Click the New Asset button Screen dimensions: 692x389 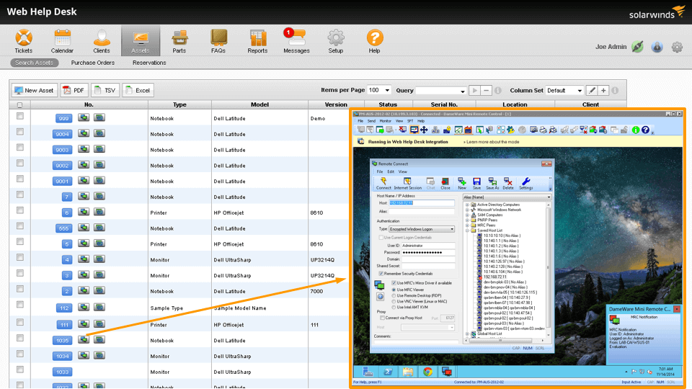point(34,91)
